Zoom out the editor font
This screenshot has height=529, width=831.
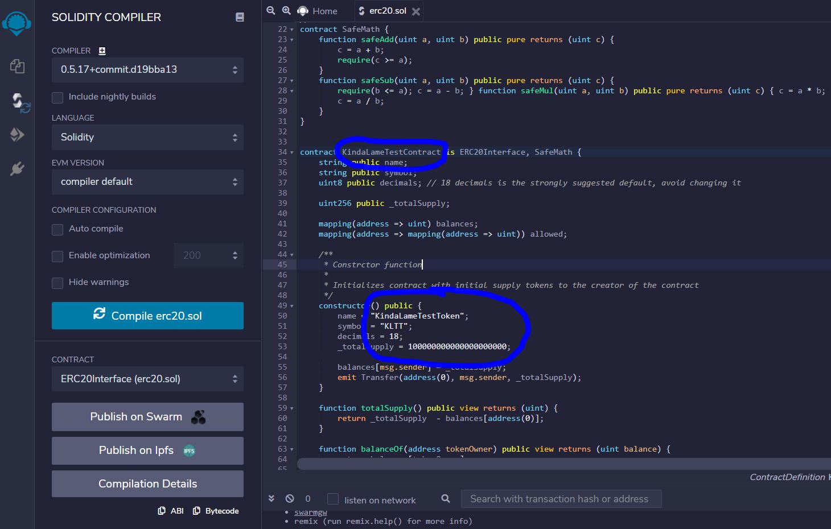click(271, 10)
